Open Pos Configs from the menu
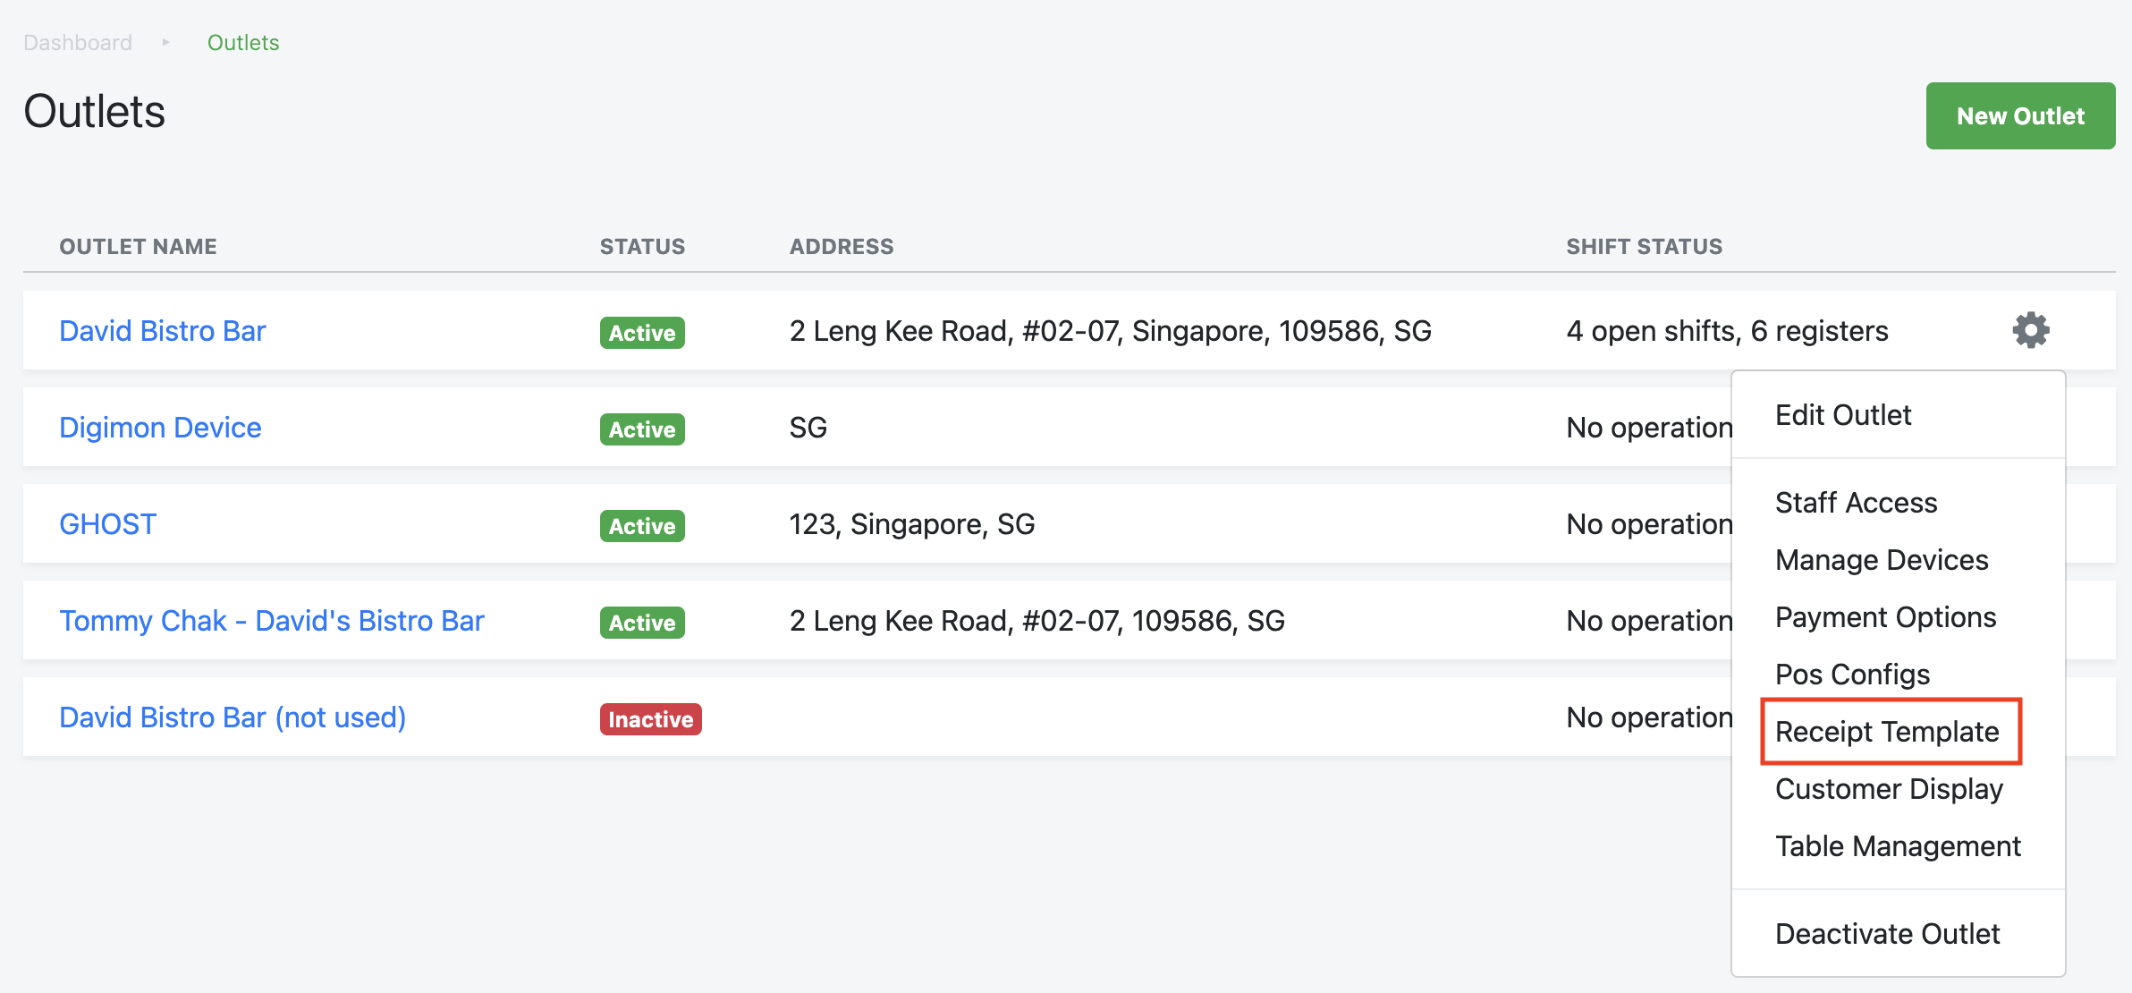 click(x=1852, y=675)
